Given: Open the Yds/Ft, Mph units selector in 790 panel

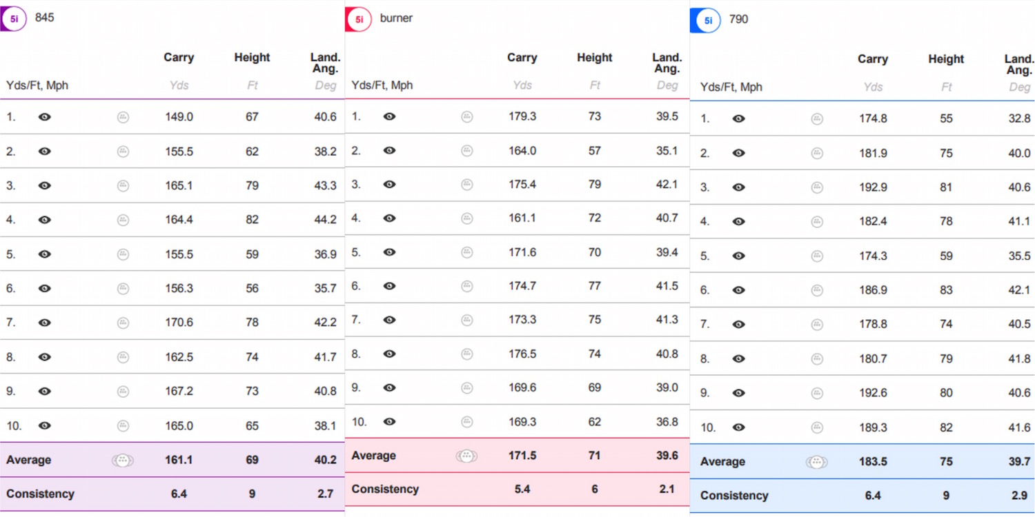Looking at the screenshot, I should [x=731, y=87].
